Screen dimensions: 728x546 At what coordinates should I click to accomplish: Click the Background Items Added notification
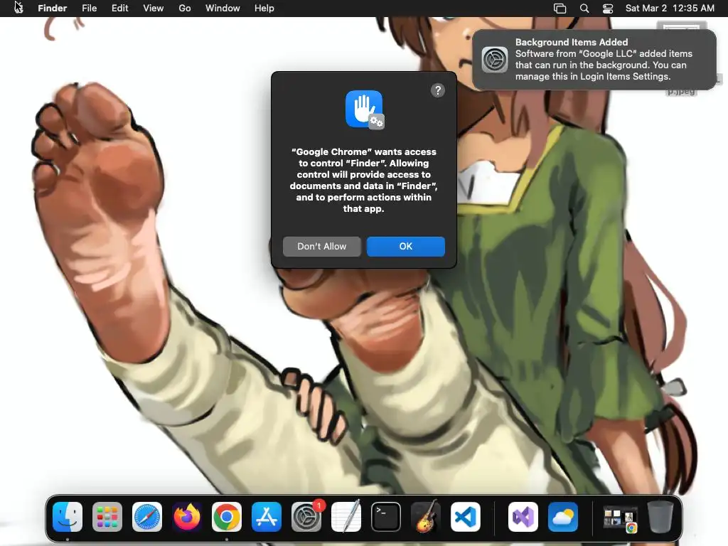tap(594, 60)
